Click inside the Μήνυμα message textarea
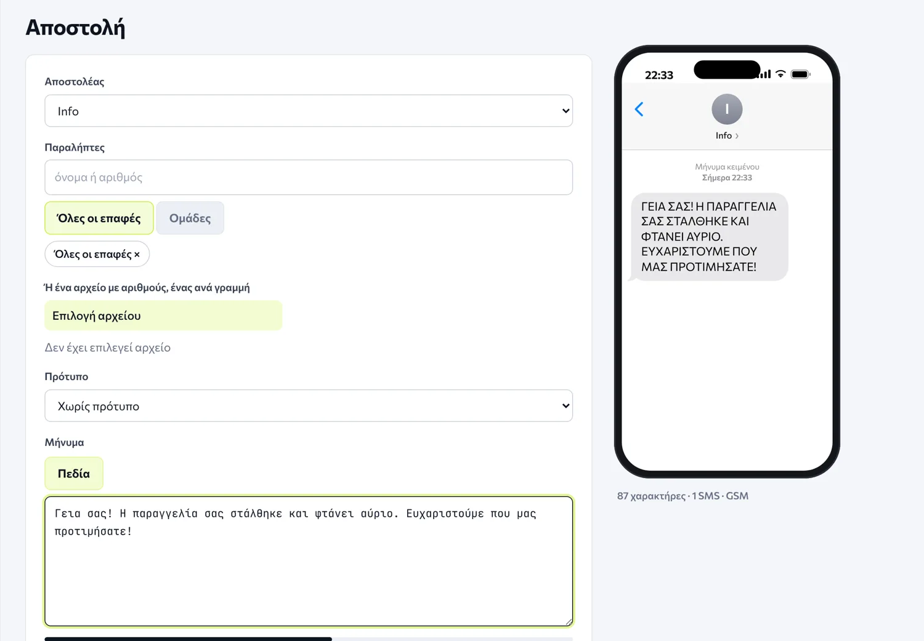 click(x=309, y=561)
